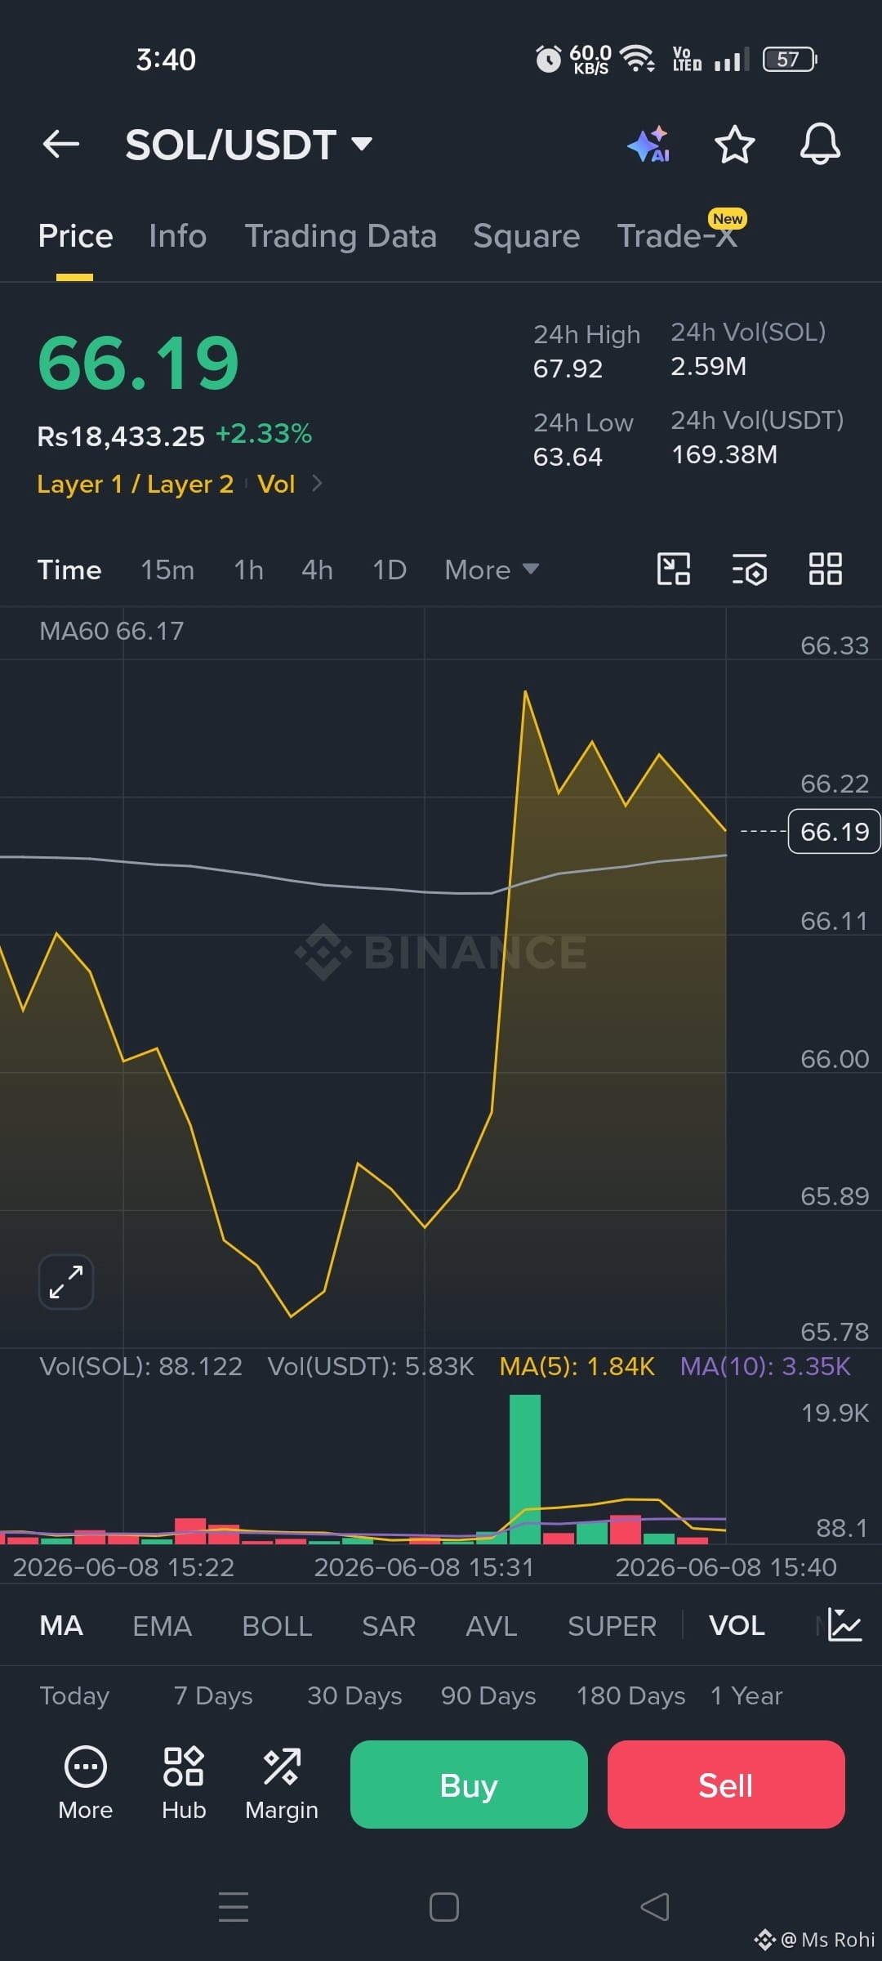Image resolution: width=882 pixels, height=1961 pixels.
Task: Expand chart to fullscreen
Action: click(x=66, y=1282)
